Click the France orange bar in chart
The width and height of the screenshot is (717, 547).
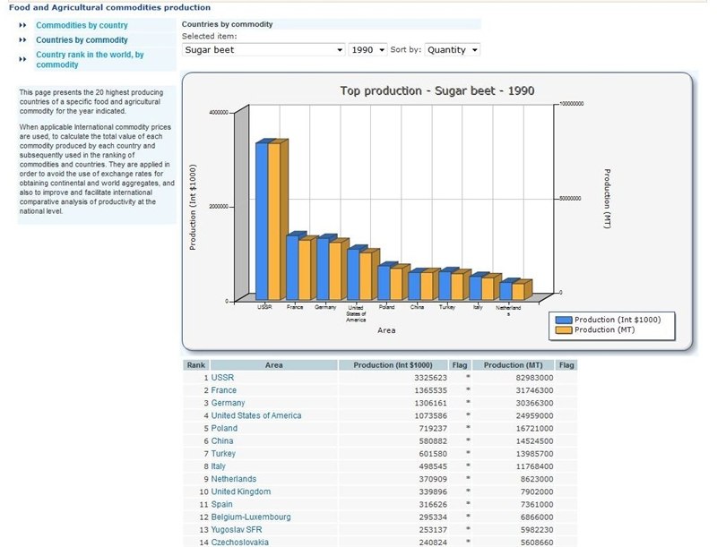pos(305,269)
